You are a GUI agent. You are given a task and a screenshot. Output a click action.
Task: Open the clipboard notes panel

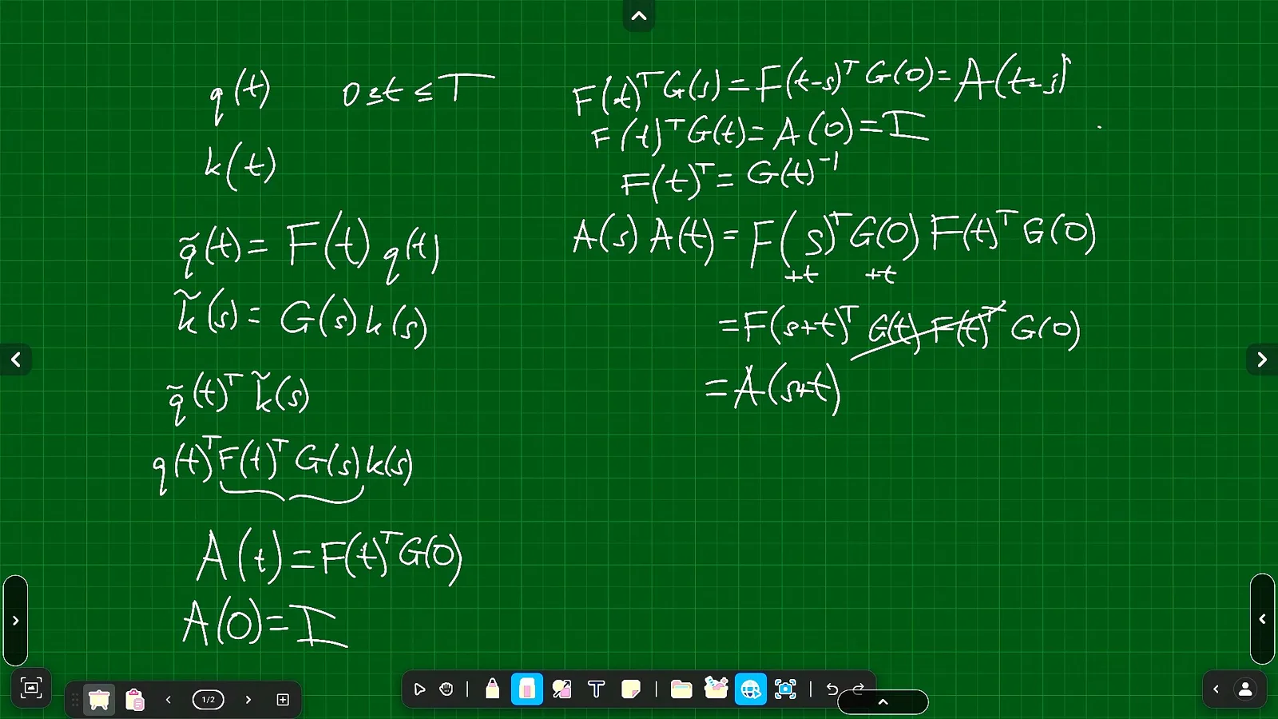(135, 700)
